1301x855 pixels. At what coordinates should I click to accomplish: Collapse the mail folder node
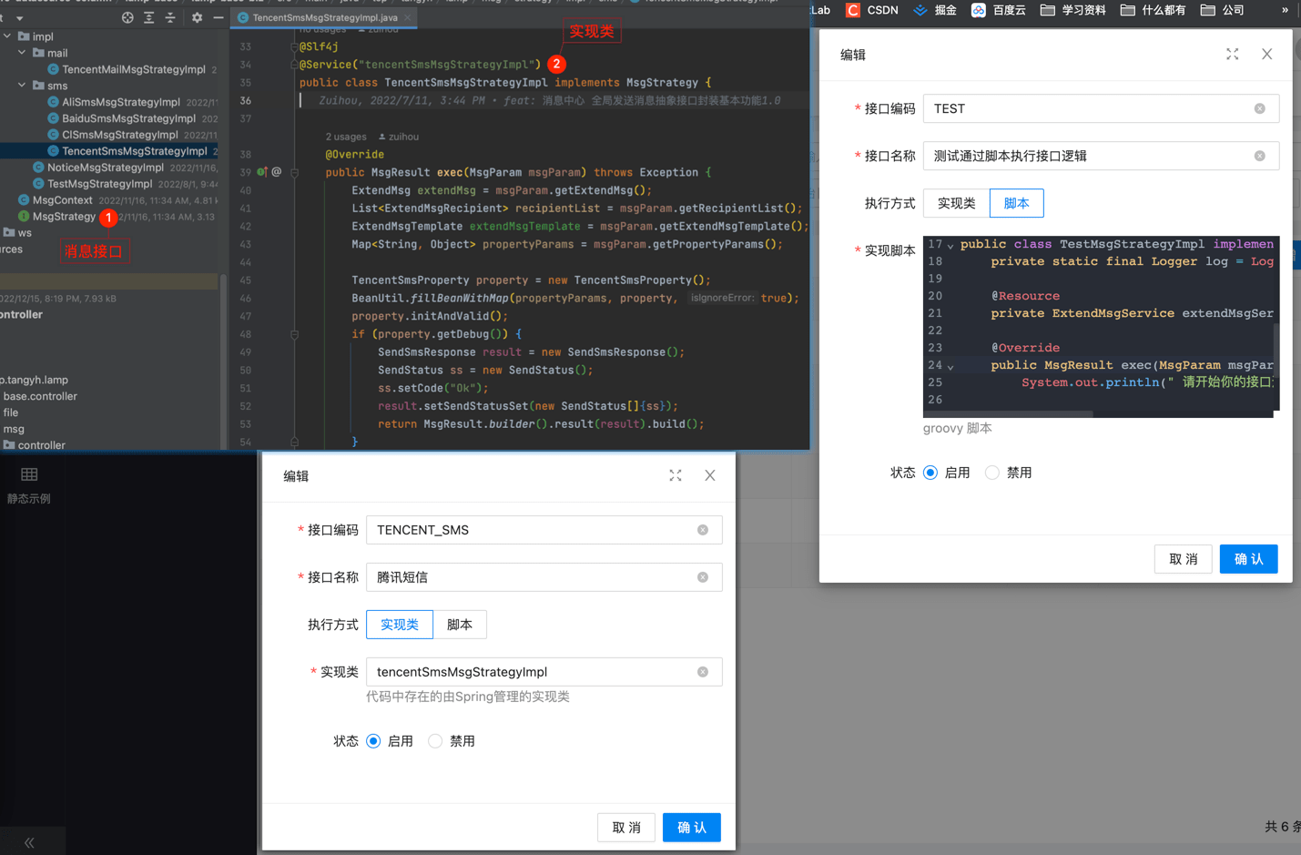point(23,53)
